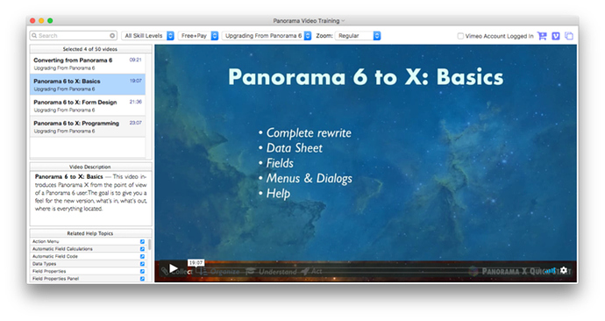
Task: Toggle Vimeo Account Logged In checkbox
Action: [x=460, y=36]
